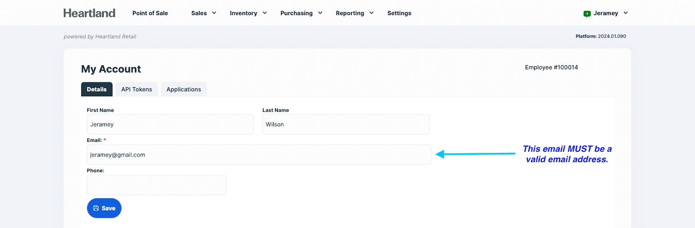
Task: Click the Heartland logo
Action: click(89, 13)
